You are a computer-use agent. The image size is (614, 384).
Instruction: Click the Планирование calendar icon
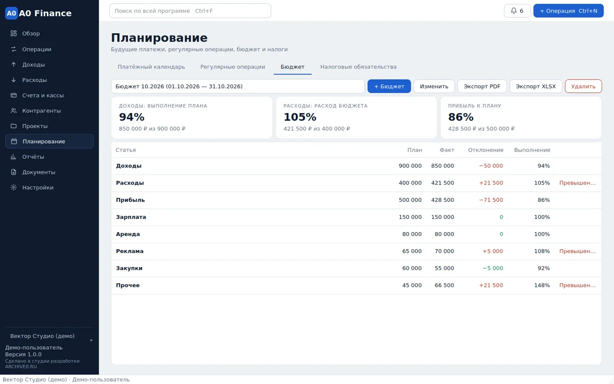[x=14, y=141]
